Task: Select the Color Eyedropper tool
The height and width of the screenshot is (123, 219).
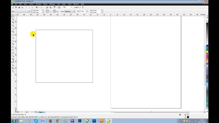Action: click(13, 62)
